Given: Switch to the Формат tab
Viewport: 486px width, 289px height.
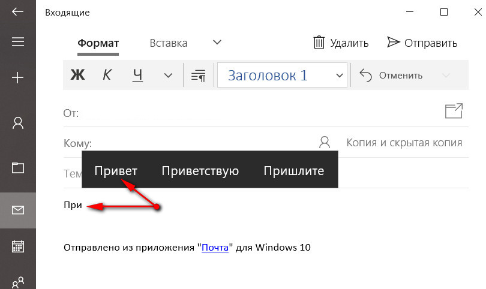Looking at the screenshot, I should tap(98, 43).
